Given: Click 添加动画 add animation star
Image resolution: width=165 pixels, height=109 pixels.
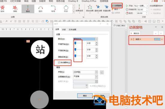Looking at the screenshot, I should point(90,9).
